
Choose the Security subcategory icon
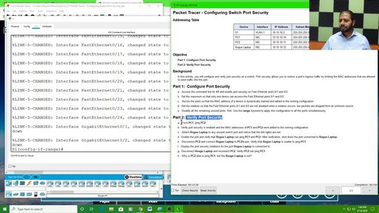click(x=36, y=194)
